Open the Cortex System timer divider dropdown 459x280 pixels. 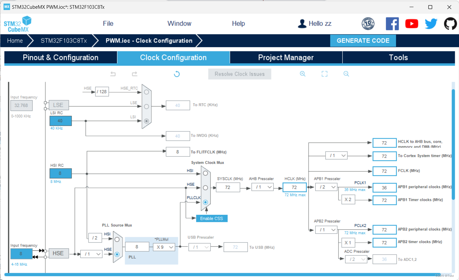click(x=336, y=156)
